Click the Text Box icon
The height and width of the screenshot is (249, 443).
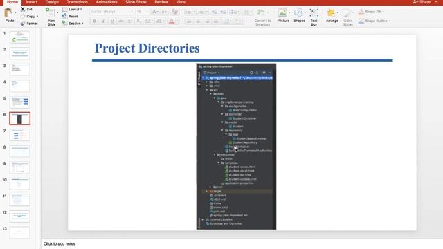coord(314,13)
